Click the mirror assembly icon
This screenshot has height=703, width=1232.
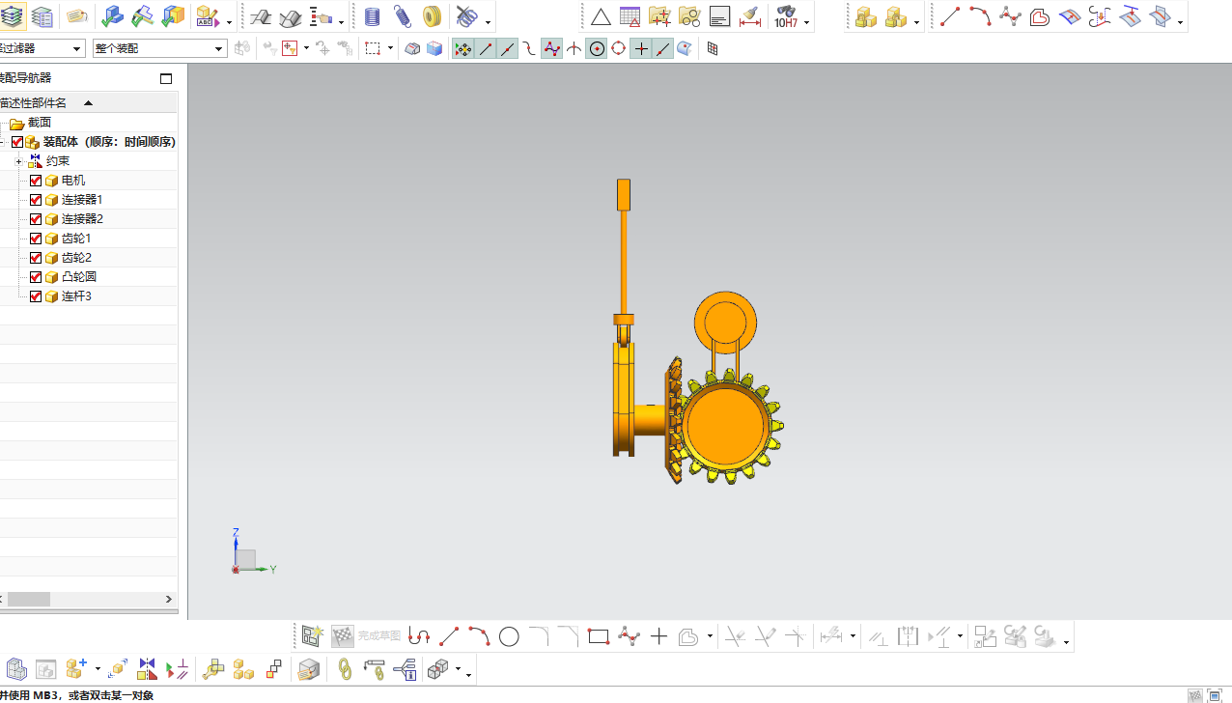coord(147,668)
